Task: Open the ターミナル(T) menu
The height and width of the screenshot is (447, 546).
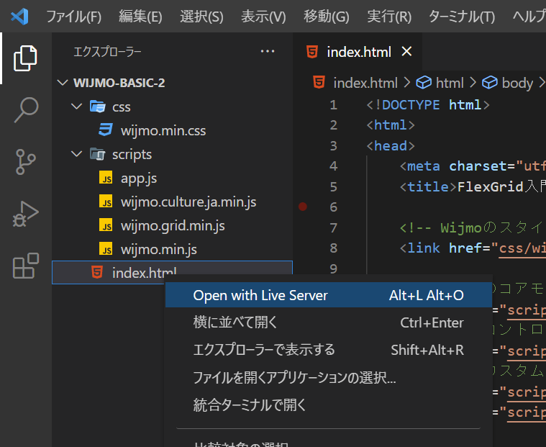Action: pyautogui.click(x=462, y=17)
